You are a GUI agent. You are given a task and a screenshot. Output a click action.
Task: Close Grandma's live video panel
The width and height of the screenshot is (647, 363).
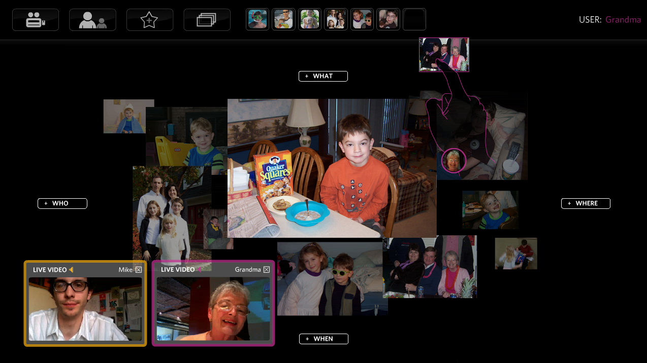click(x=267, y=270)
